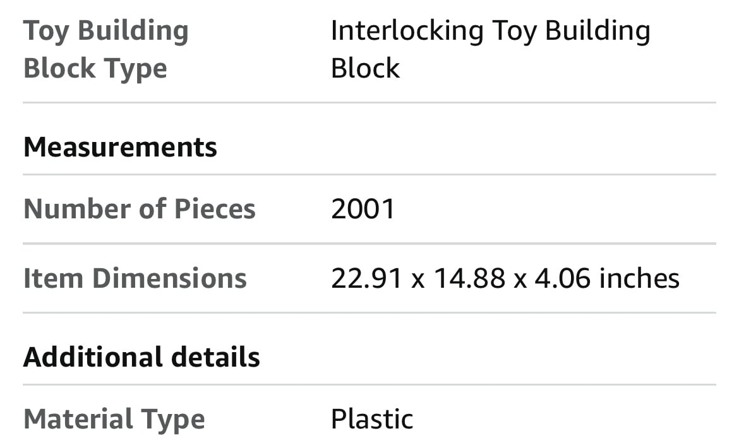Screen dimensions: 739x443
Task: Click the 22.91 x 14.88 x 4.06 inches value
Action: pyautogui.click(x=505, y=278)
